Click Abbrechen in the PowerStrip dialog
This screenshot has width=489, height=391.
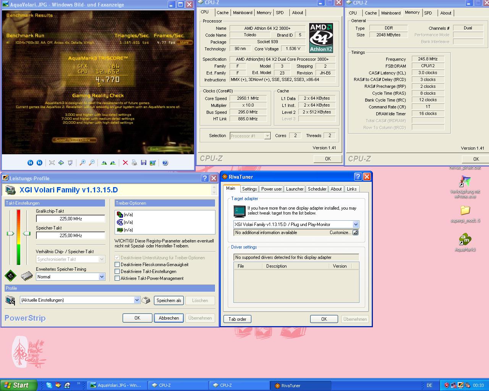(x=169, y=318)
